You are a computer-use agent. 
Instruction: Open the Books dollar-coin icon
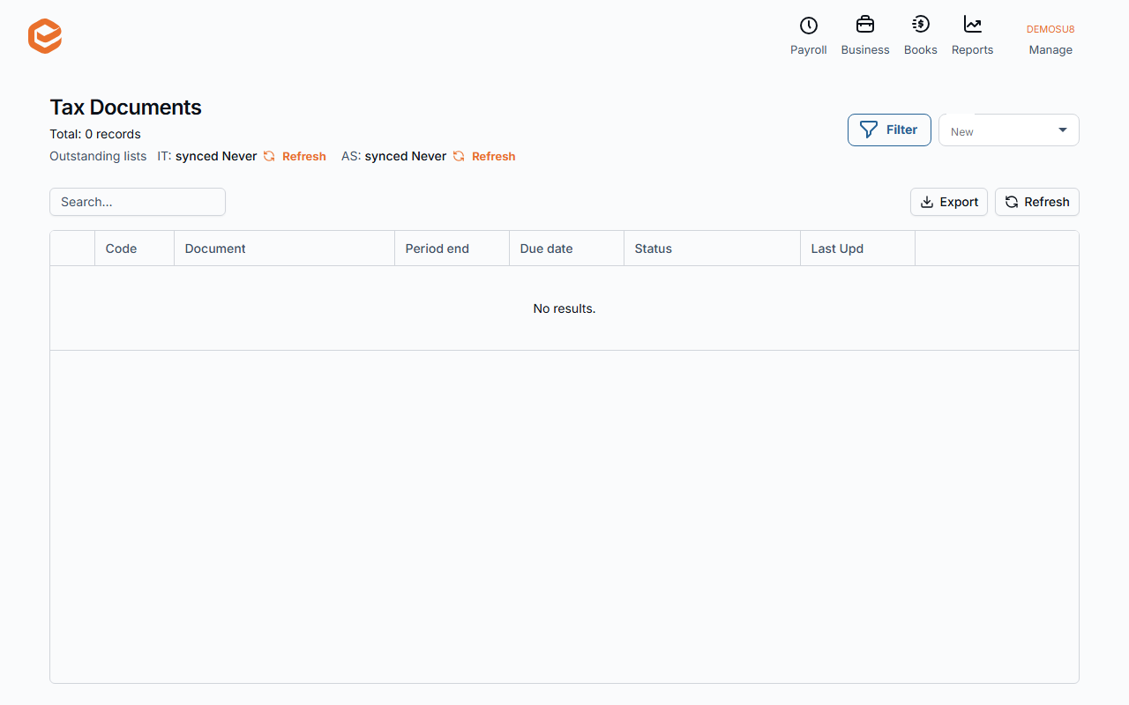pyautogui.click(x=921, y=25)
